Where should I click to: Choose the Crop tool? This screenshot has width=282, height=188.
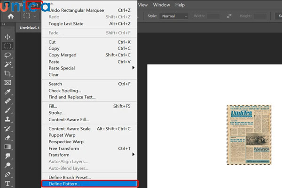8,73
